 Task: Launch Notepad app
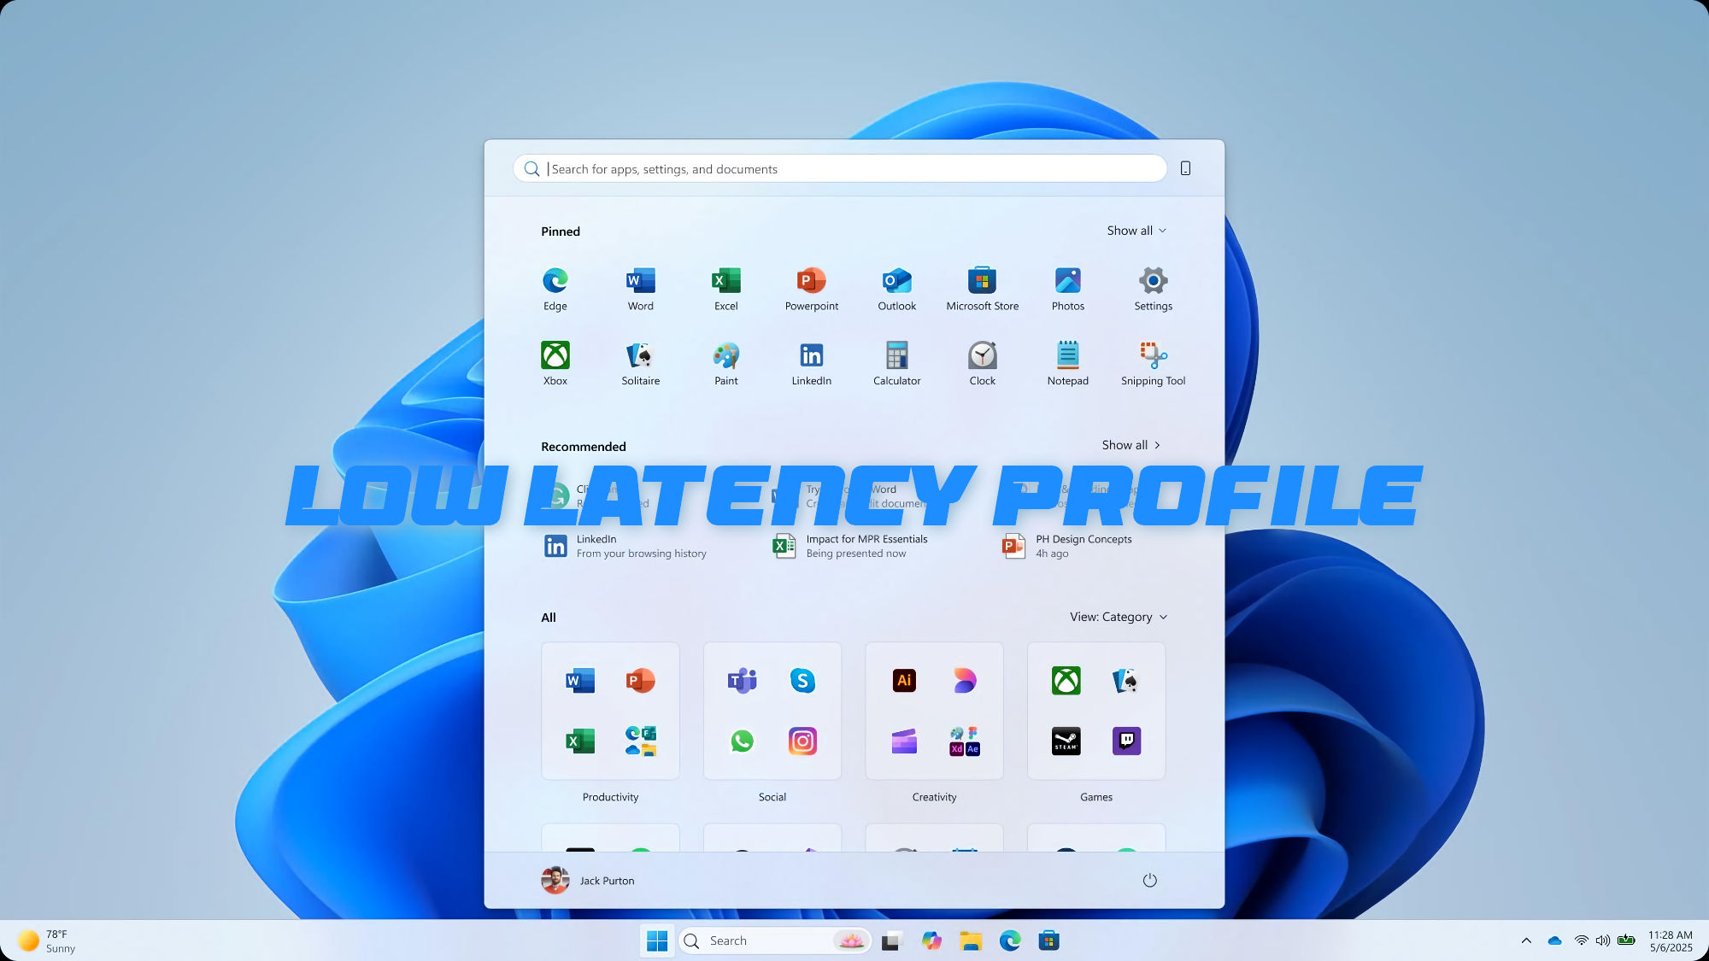1068,364
